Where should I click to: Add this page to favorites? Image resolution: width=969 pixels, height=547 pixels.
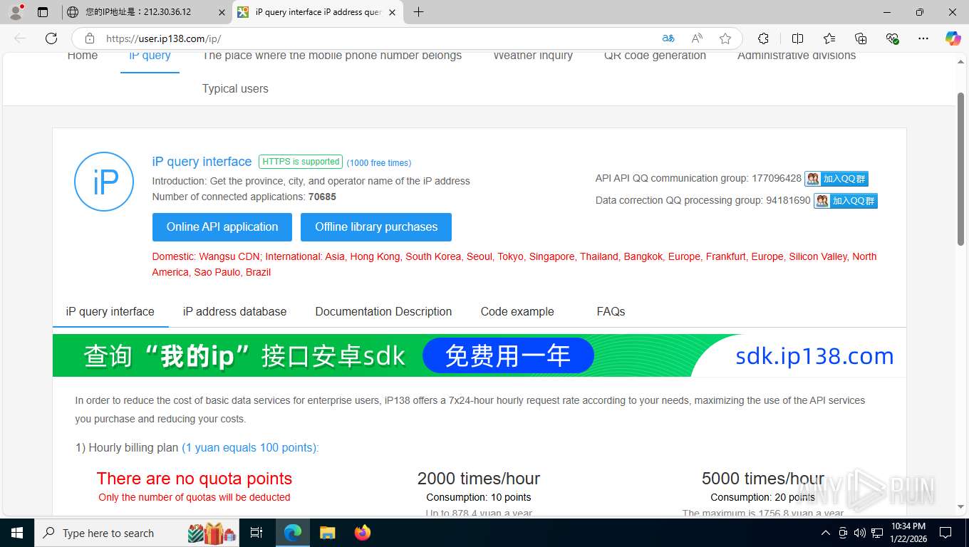point(725,38)
